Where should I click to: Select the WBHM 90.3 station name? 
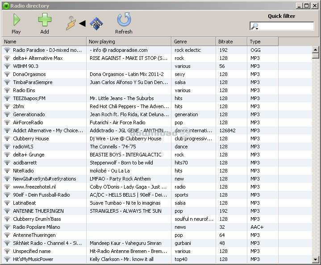[25, 66]
